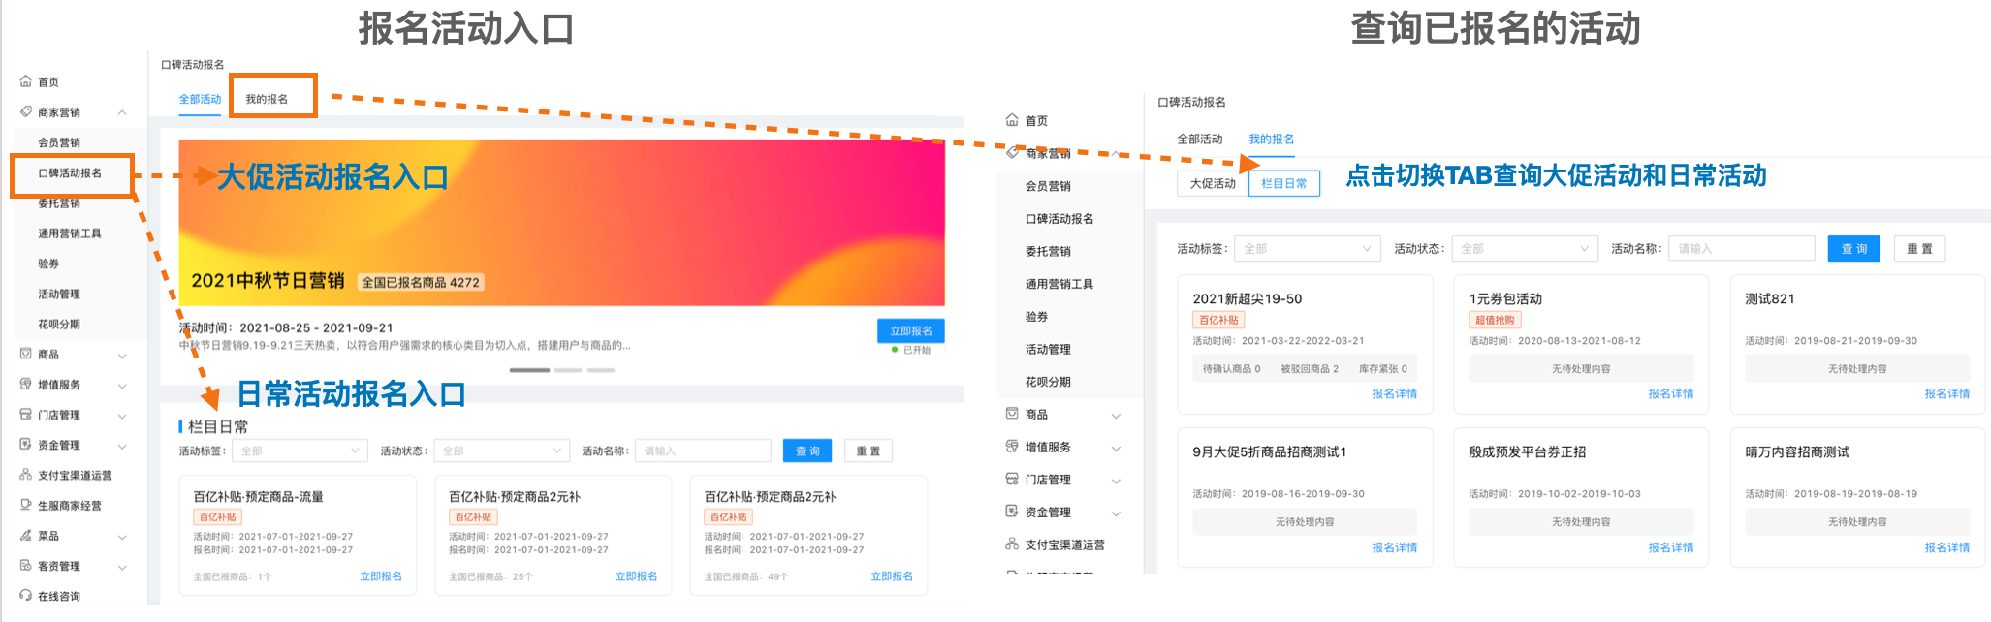Open the 活动状态 dropdown in left panel
Viewport: 1991px width, 622px height.
(502, 451)
